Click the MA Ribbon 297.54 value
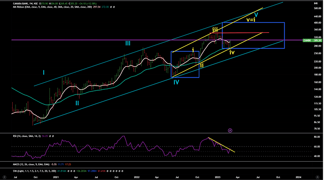The width and height of the screenshot is (325, 180). [97, 7]
